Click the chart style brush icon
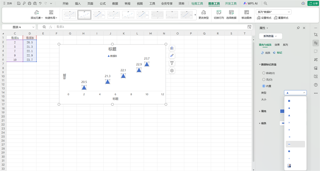Screen dimensions: 320x171 coord(172,56)
